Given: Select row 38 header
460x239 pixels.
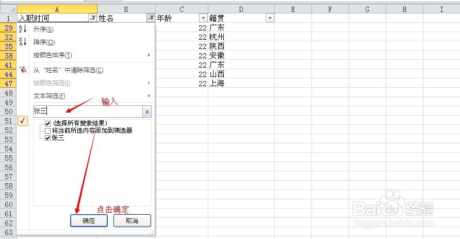Looking at the screenshot, I should [8, 56].
